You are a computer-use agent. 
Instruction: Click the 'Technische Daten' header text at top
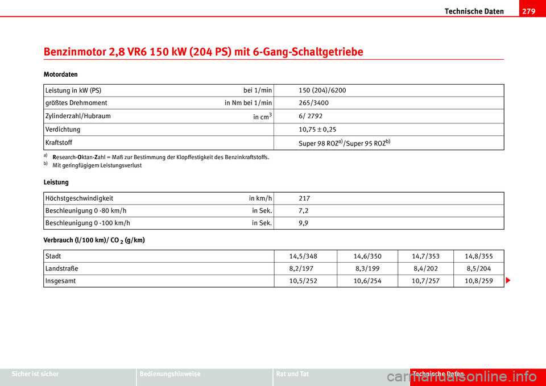(474, 11)
